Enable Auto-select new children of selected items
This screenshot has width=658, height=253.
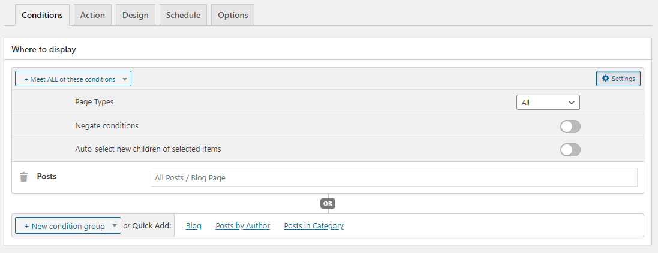570,150
